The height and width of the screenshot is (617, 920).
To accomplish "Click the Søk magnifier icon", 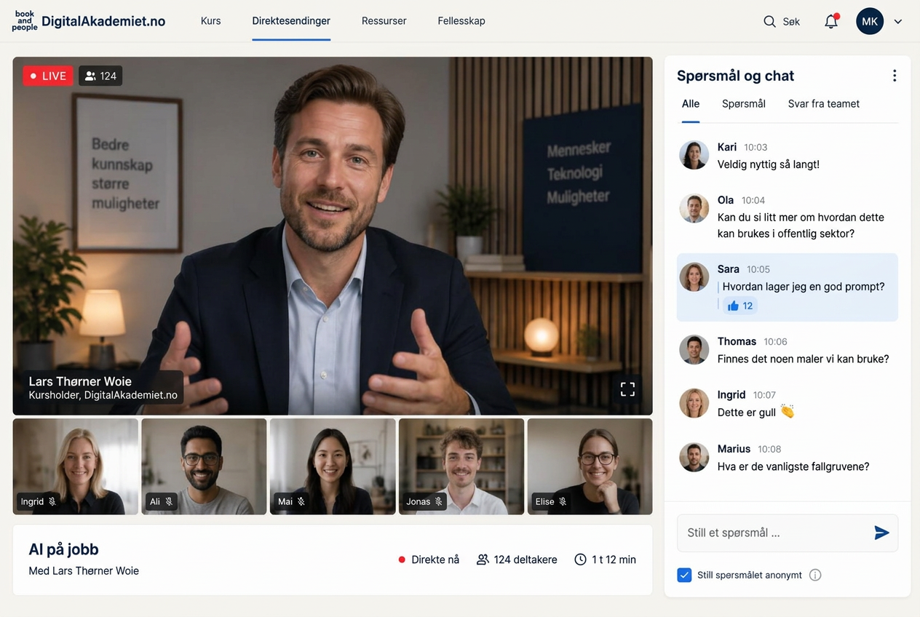I will click(x=769, y=22).
